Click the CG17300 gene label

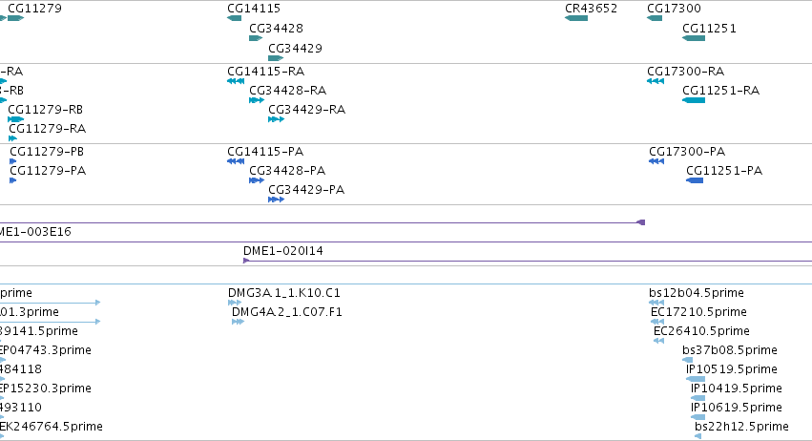[x=674, y=9]
